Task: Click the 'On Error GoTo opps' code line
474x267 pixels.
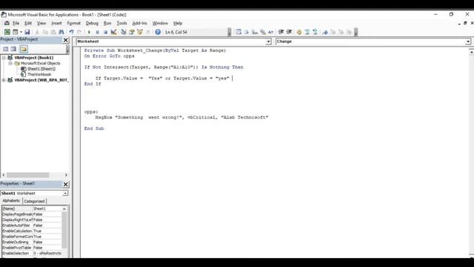Action: pos(110,56)
